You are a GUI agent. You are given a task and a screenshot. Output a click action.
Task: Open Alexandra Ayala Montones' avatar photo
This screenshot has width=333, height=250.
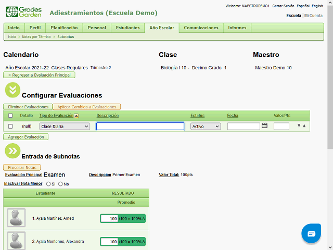pos(16,241)
